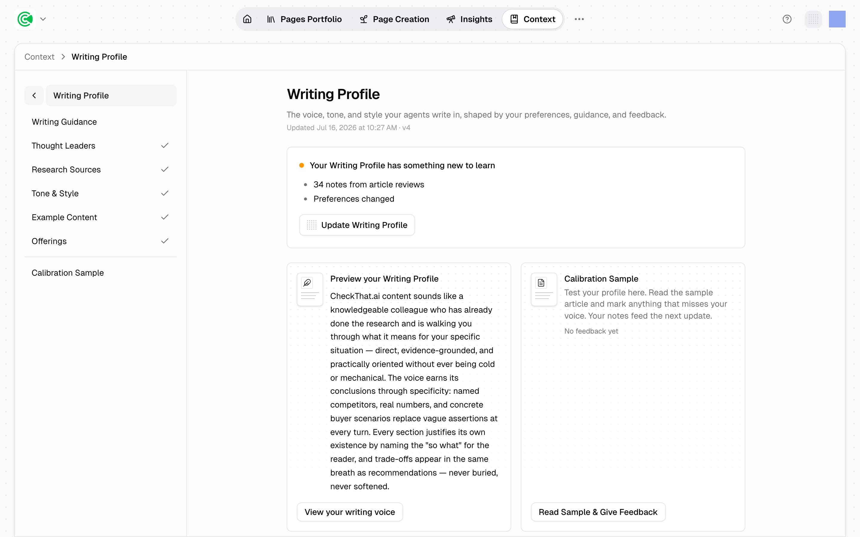Click Read Sample & Give Feedback

(x=598, y=512)
